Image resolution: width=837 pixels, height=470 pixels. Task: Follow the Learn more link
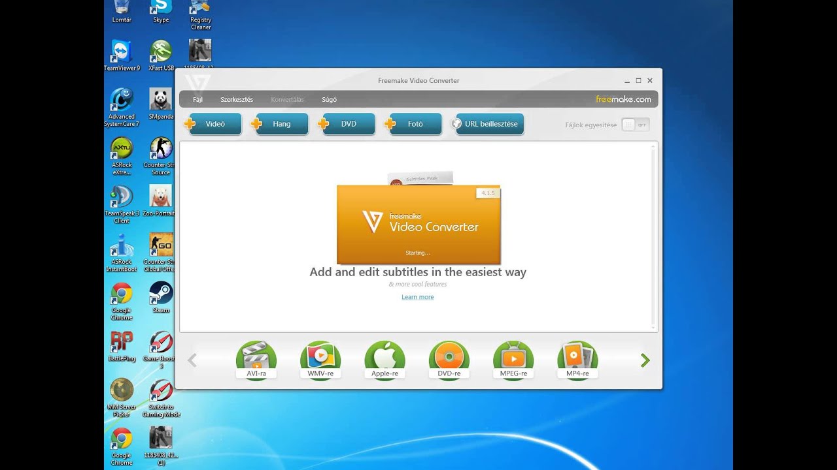pyautogui.click(x=418, y=297)
